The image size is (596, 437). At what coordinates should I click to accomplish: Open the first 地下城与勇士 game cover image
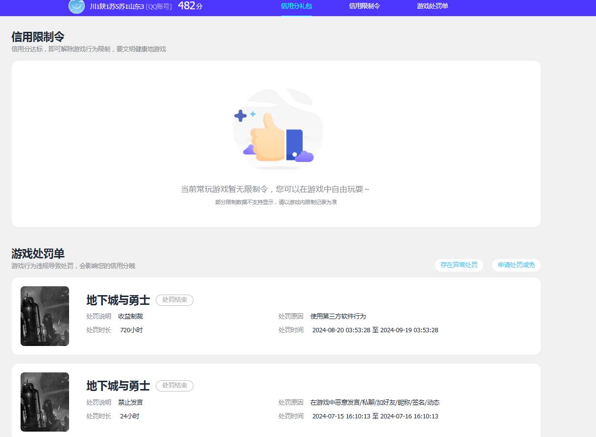tap(45, 316)
